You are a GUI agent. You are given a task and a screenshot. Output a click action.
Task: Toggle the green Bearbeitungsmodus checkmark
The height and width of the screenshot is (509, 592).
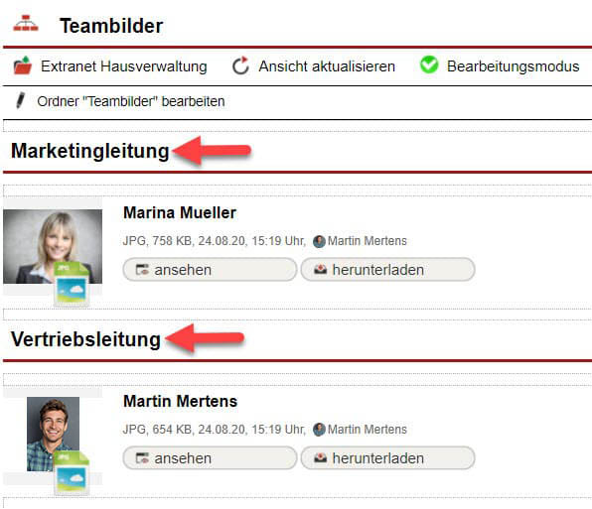pyautogui.click(x=429, y=64)
